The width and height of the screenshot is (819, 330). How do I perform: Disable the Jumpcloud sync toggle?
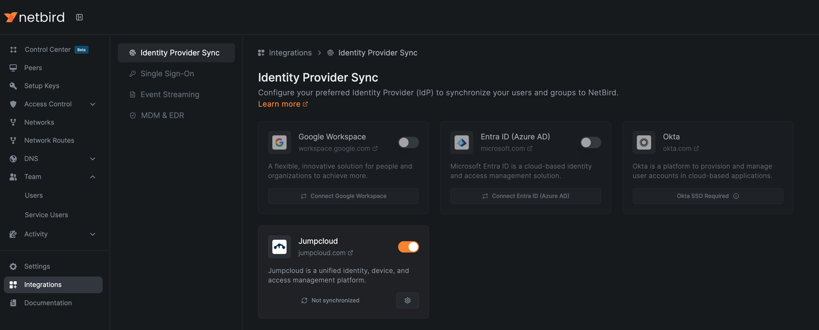tap(408, 247)
